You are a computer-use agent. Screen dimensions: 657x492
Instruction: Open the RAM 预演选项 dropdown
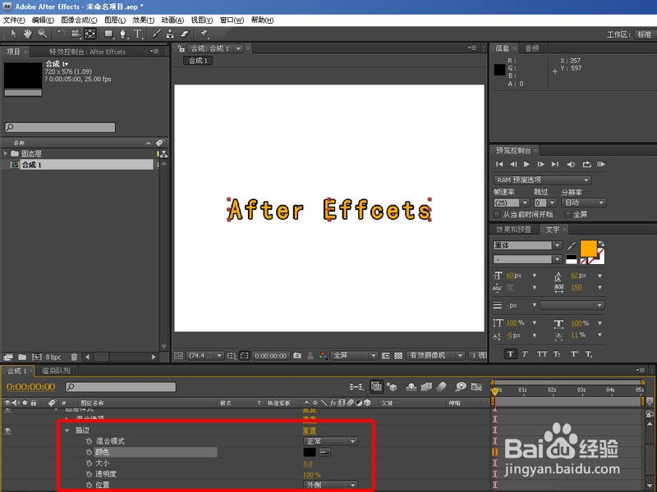(x=542, y=180)
